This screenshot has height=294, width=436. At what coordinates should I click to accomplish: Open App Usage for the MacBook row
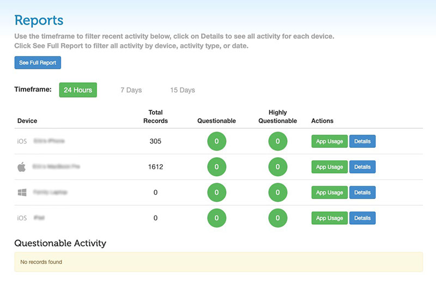coord(329,167)
